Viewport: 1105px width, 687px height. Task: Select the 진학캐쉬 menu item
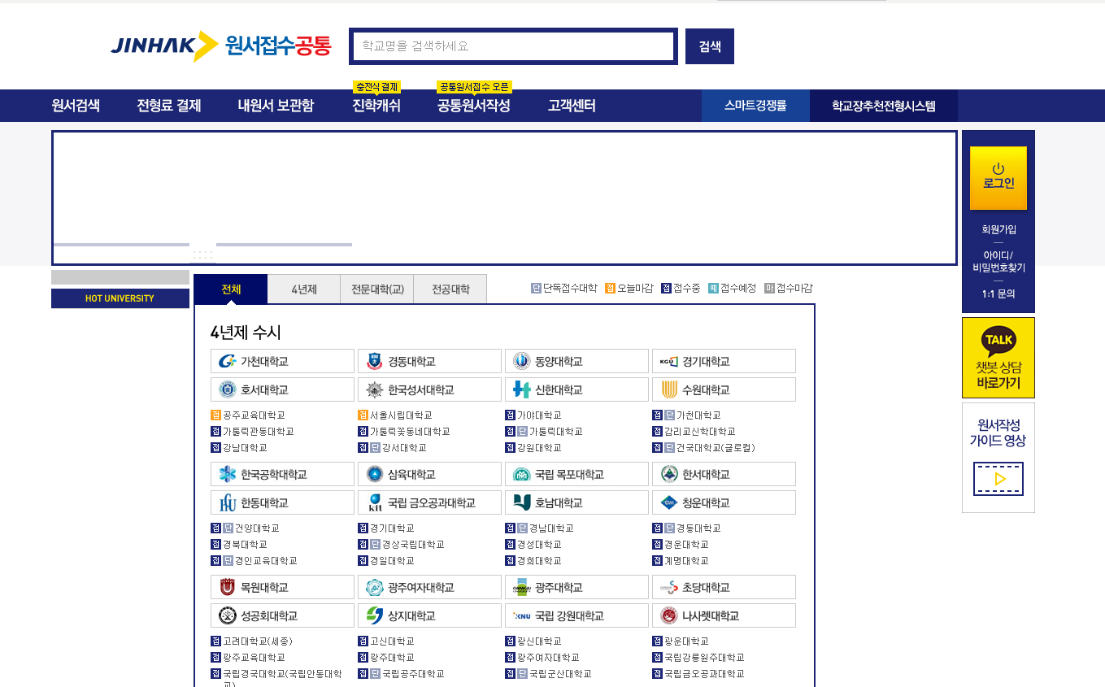376,106
